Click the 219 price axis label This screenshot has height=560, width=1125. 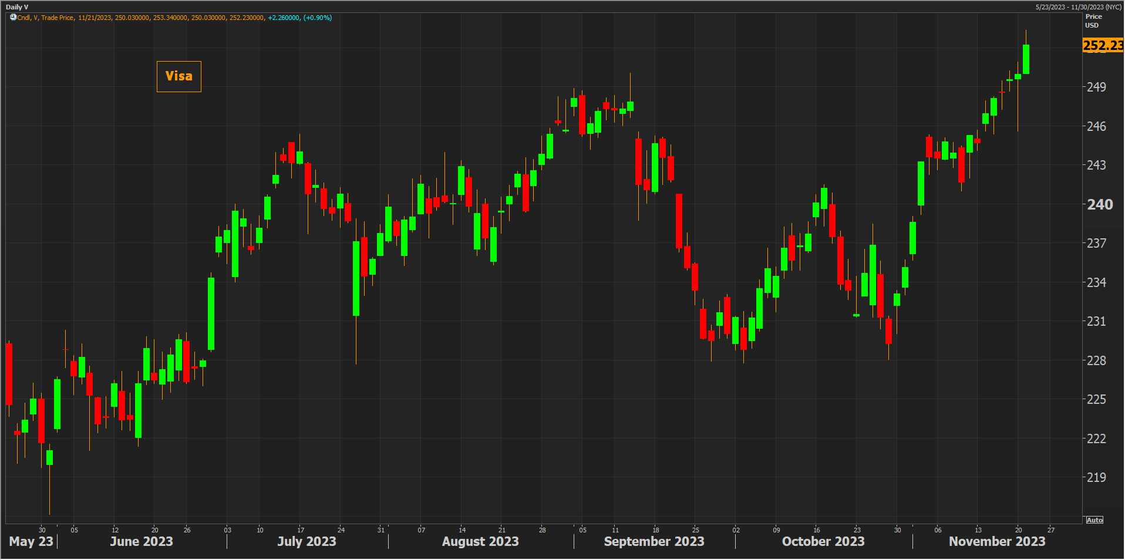[x=1096, y=477]
